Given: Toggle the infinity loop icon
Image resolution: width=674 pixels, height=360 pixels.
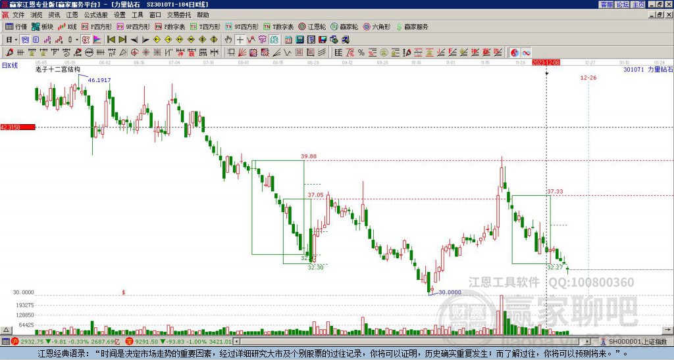Looking at the screenshot, I should [526, 53].
